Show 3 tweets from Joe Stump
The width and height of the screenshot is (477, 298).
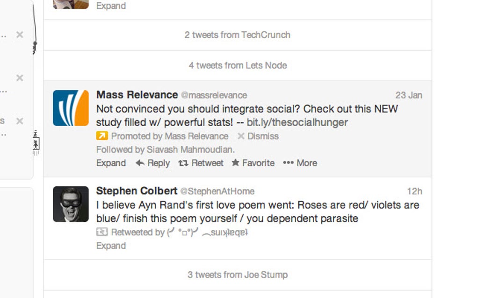[x=237, y=275]
